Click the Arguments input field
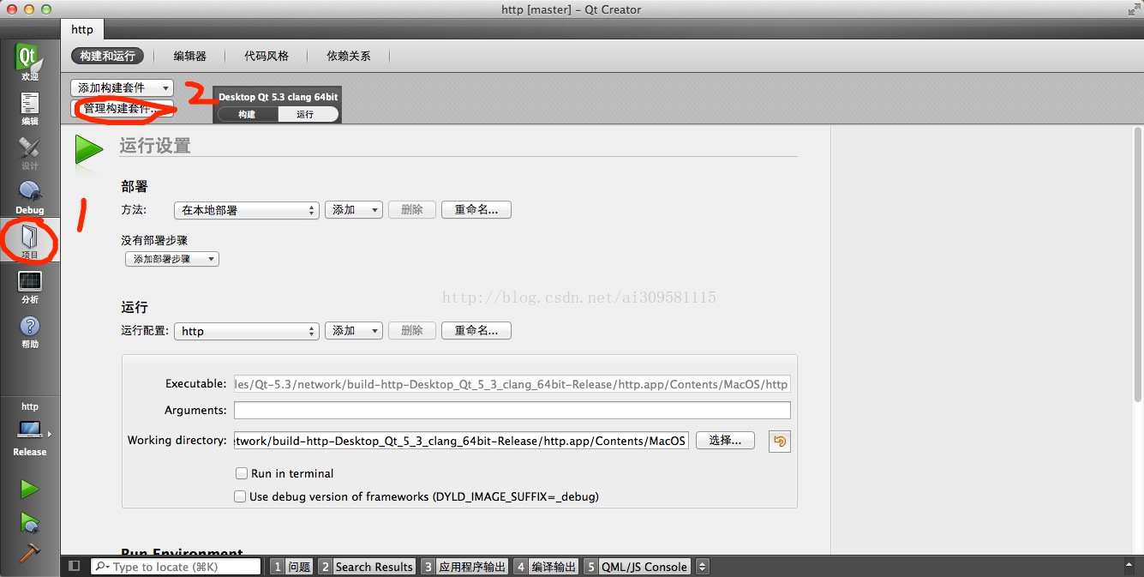This screenshot has height=577, width=1144. pyautogui.click(x=512, y=411)
